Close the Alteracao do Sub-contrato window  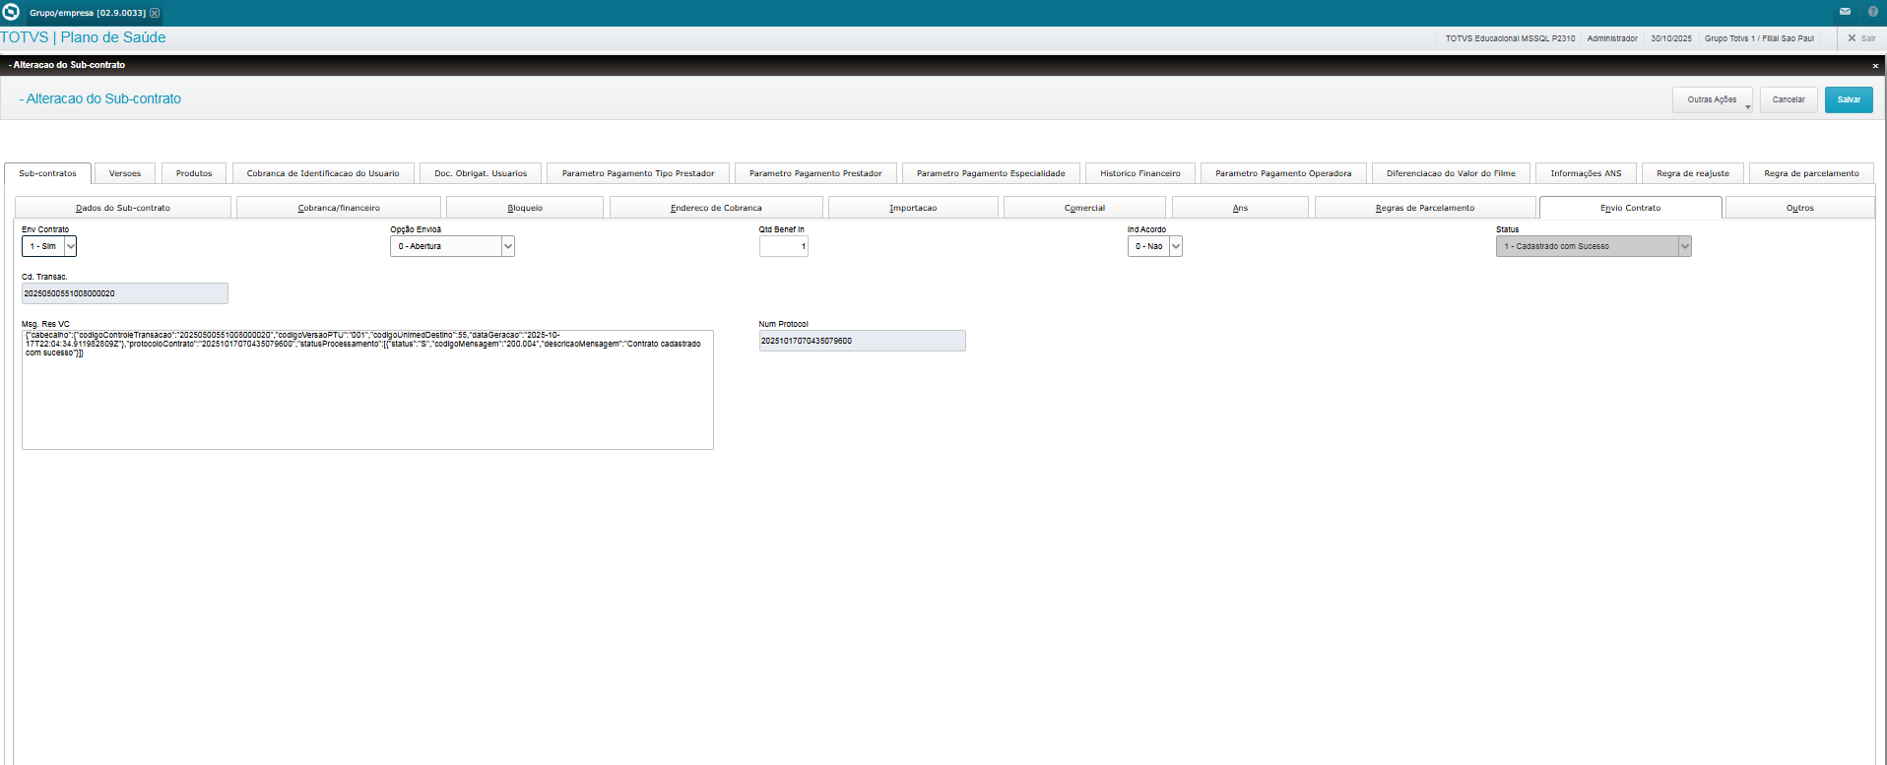(1875, 65)
